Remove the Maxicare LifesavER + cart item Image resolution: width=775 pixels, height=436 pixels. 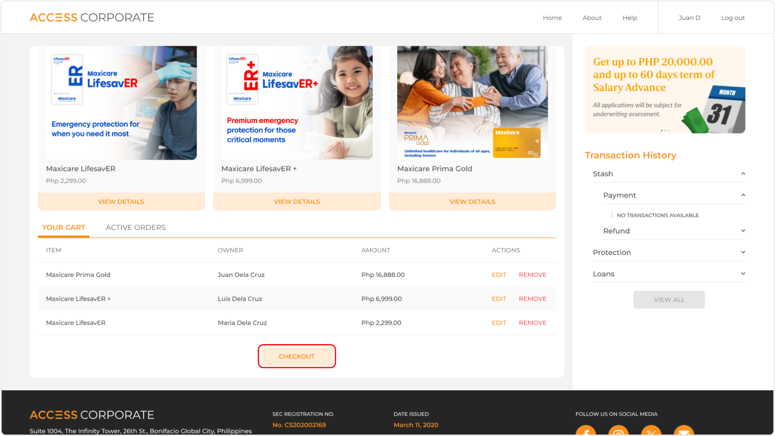click(533, 299)
